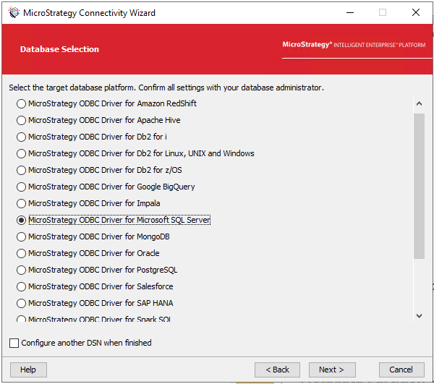Click the MicroStrategy wizard title bar icon
Image resolution: width=434 pixels, height=384 pixels.
pos(13,12)
